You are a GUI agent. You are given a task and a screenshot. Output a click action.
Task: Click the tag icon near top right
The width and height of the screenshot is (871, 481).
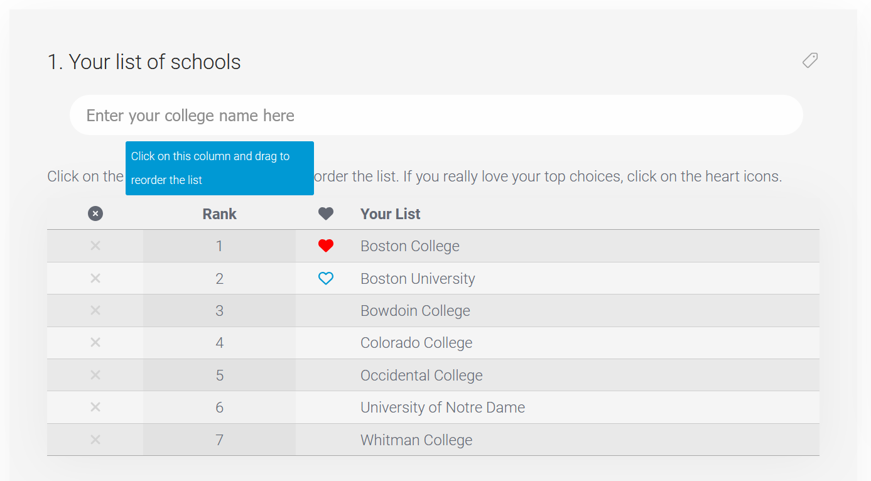pyautogui.click(x=809, y=60)
